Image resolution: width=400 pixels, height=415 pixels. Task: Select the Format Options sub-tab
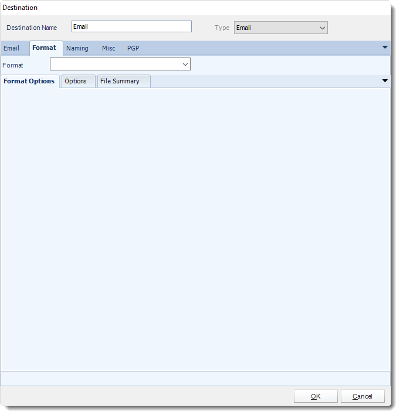(29, 81)
